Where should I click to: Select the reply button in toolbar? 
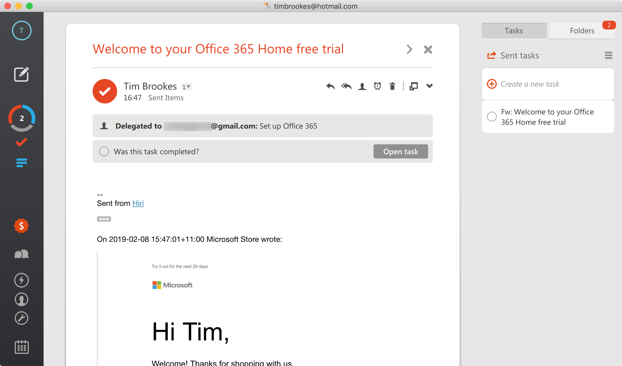coord(331,86)
